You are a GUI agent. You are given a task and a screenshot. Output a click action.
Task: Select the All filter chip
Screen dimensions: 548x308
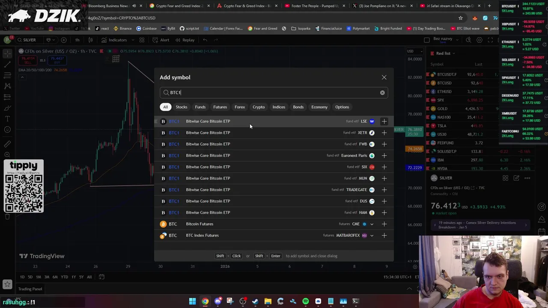tap(165, 107)
